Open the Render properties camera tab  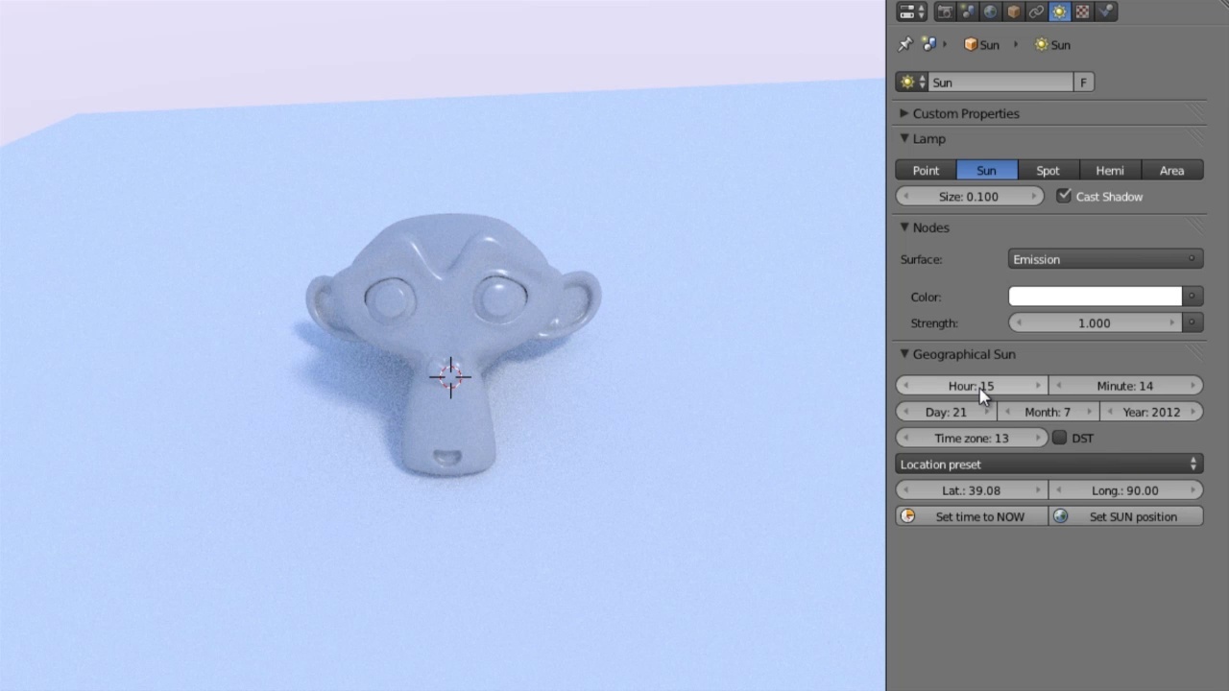[945, 12]
